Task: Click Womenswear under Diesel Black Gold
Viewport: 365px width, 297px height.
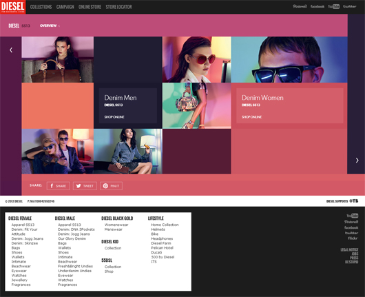Action: pyautogui.click(x=116, y=225)
